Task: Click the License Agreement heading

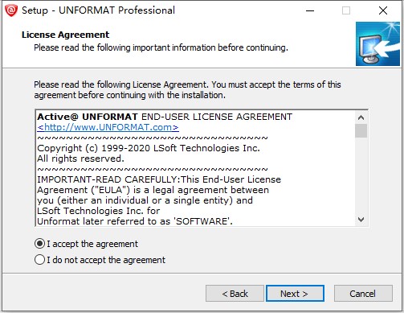Action: pos(65,35)
